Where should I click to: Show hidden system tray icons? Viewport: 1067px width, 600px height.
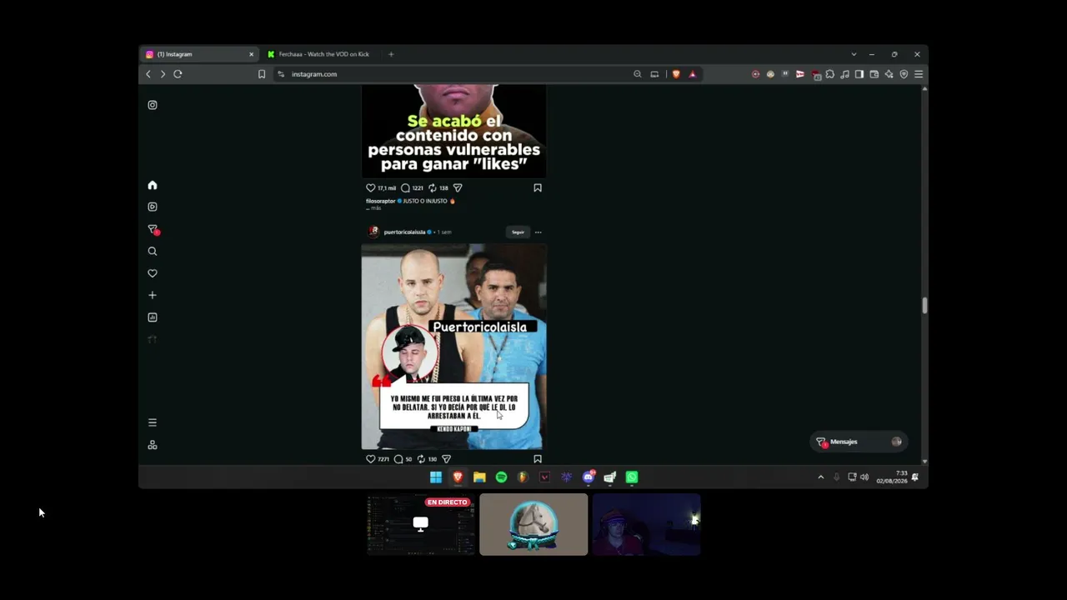pyautogui.click(x=821, y=477)
